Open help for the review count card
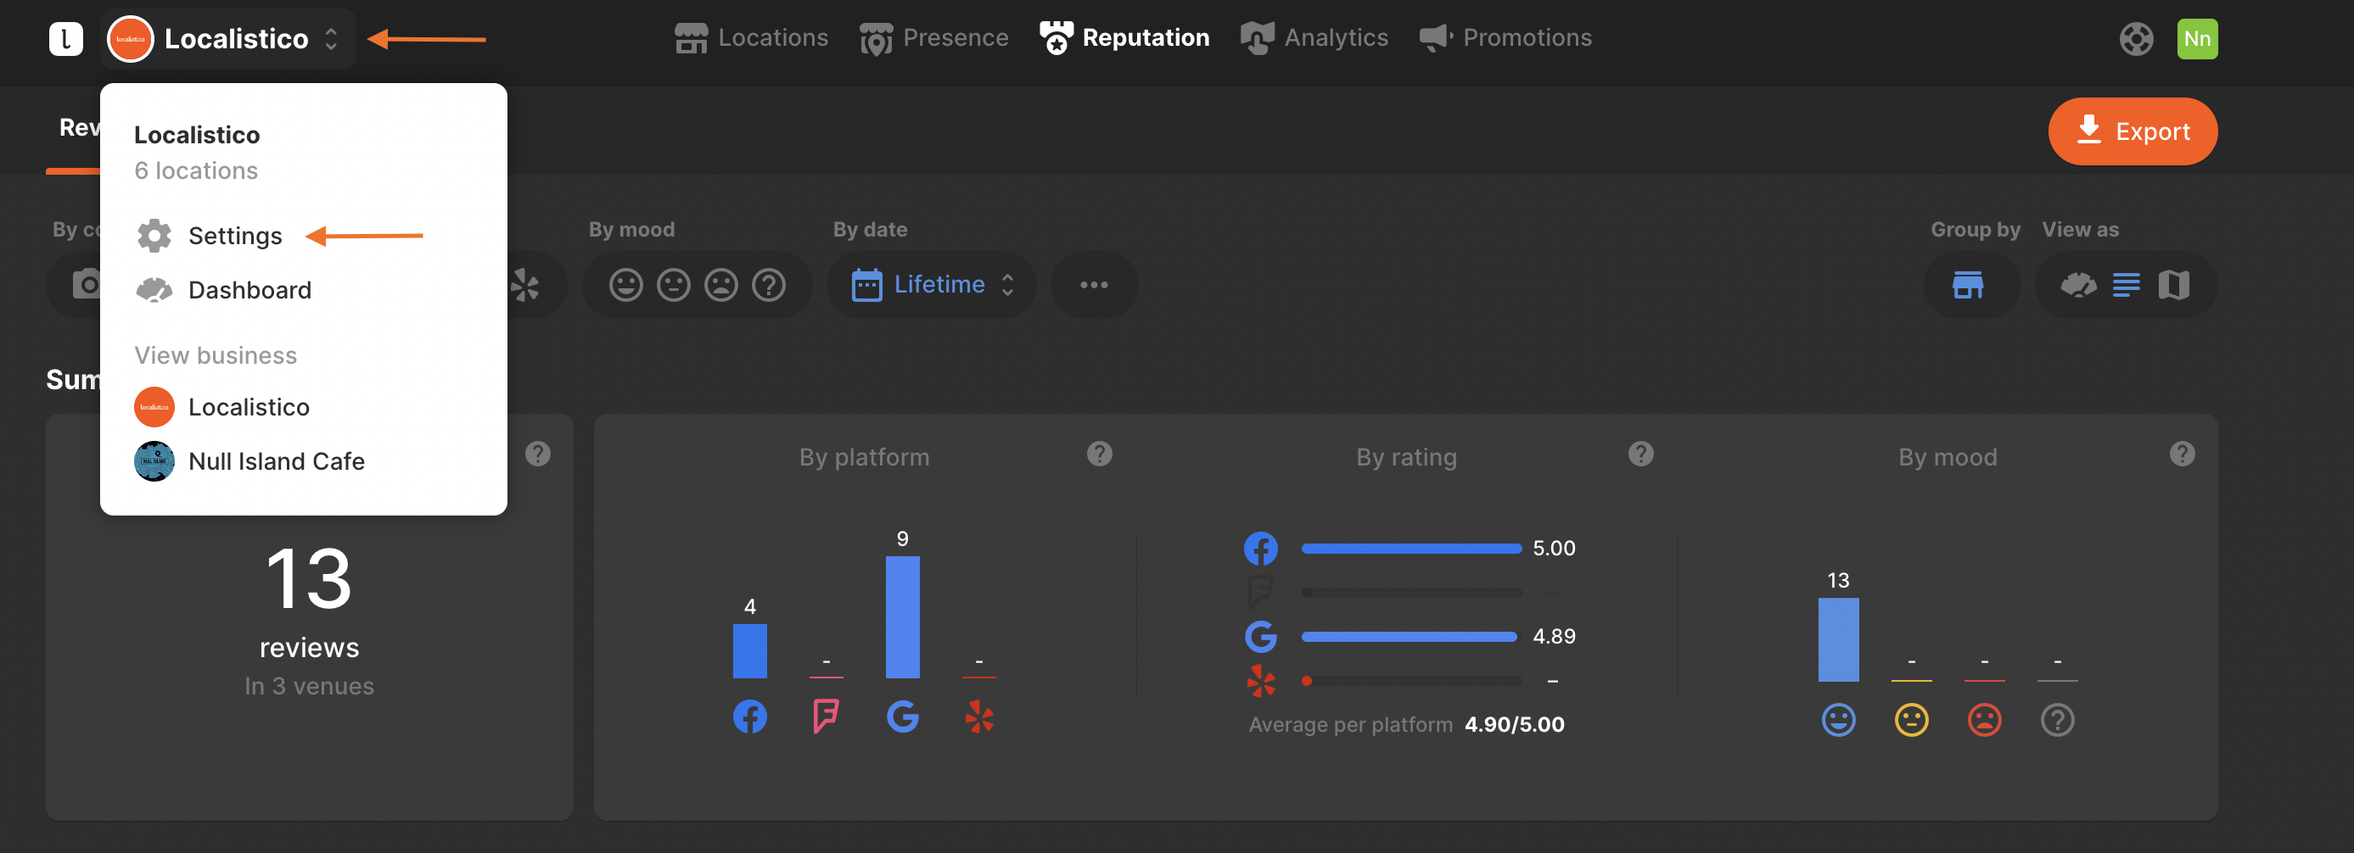2354x853 pixels. [x=537, y=453]
